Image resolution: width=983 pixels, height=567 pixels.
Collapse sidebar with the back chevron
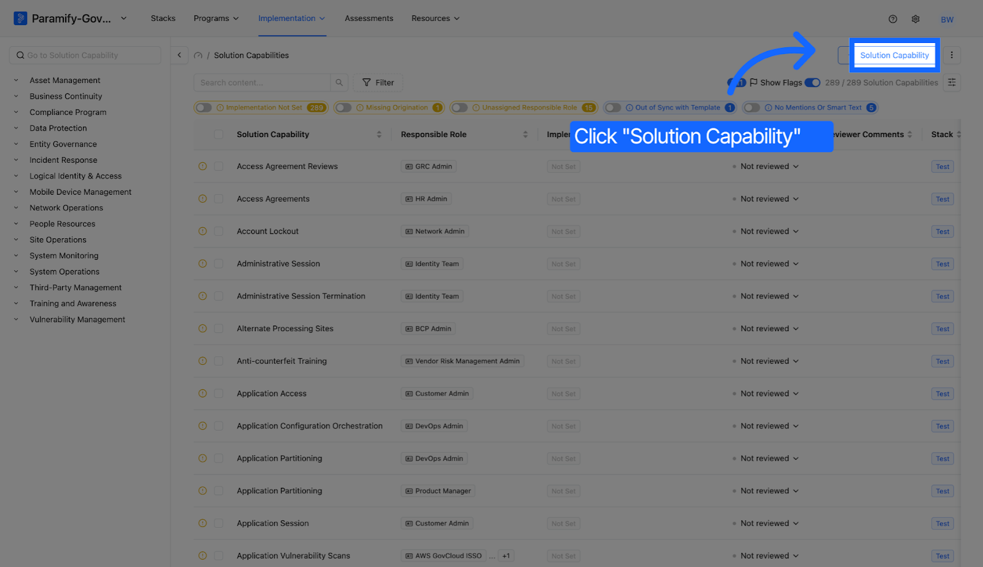tap(179, 55)
